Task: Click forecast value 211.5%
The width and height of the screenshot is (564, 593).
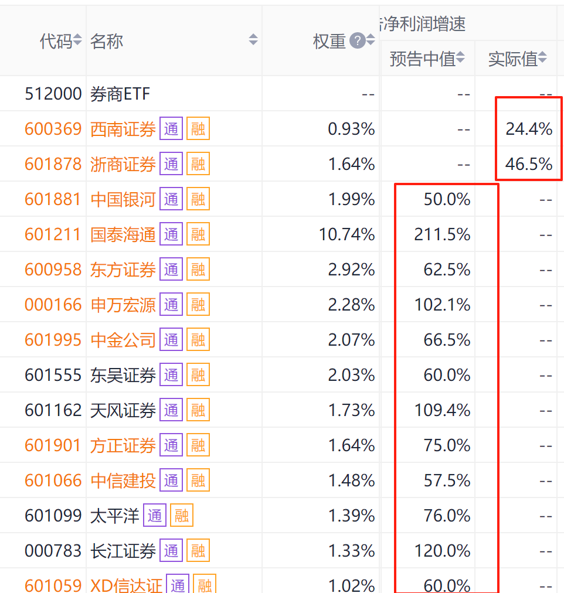Action: click(x=442, y=234)
